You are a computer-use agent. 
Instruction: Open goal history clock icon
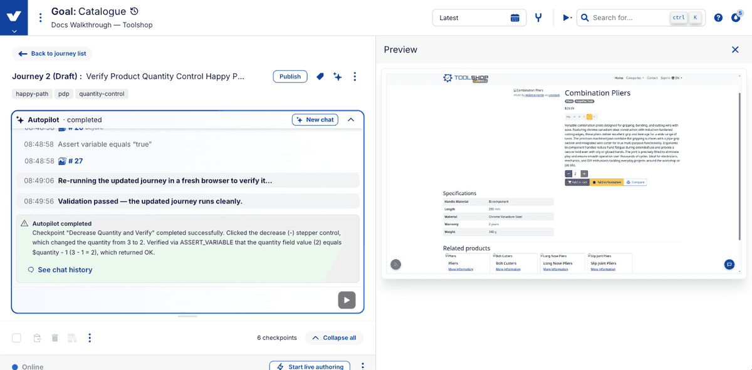coord(134,11)
